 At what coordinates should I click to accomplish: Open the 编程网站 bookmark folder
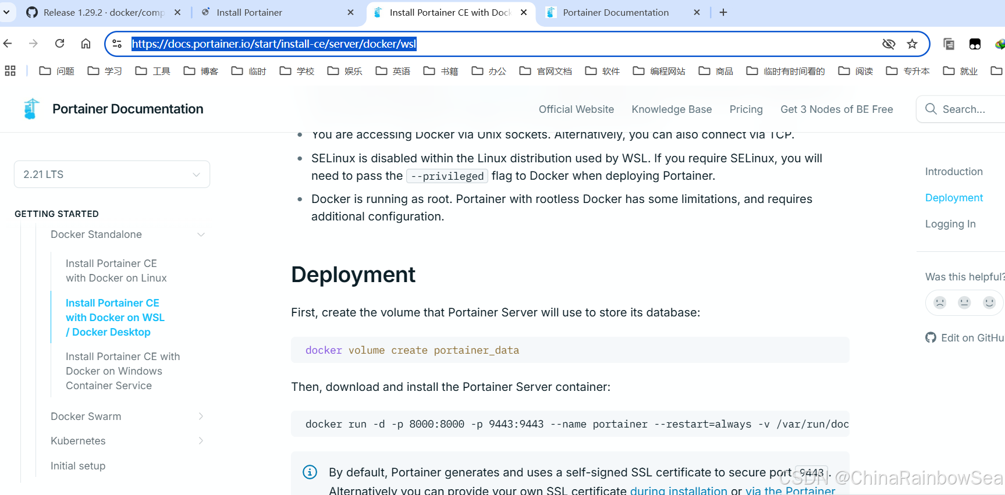(659, 71)
